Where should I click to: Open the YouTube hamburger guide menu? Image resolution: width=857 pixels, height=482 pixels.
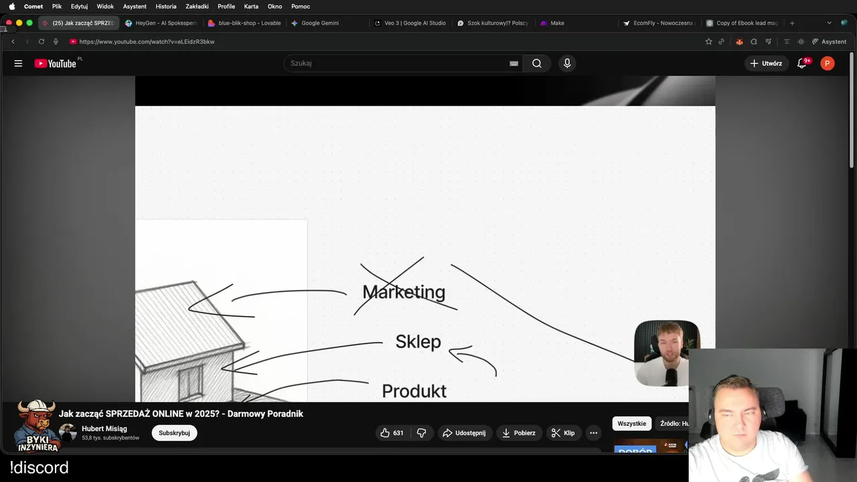coord(18,64)
